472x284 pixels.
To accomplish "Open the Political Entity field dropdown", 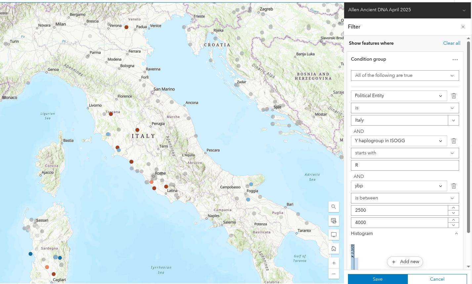I will coord(399,96).
